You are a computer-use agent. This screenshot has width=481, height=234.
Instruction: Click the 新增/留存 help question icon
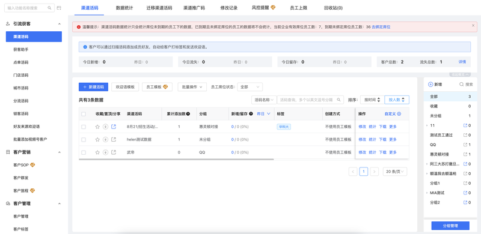(251, 114)
